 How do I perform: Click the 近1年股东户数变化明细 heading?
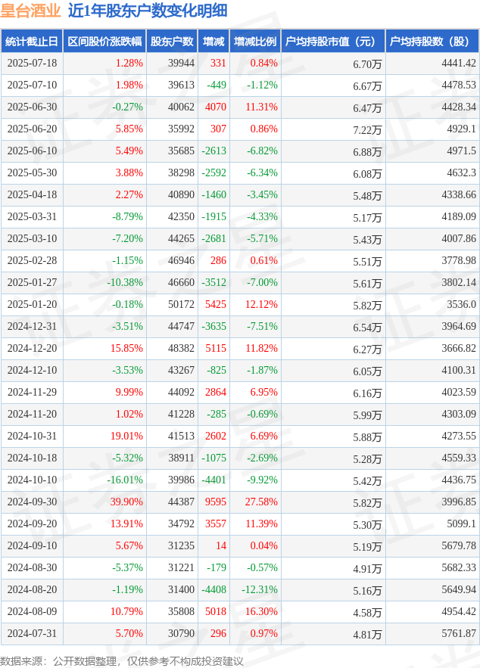click(x=148, y=11)
